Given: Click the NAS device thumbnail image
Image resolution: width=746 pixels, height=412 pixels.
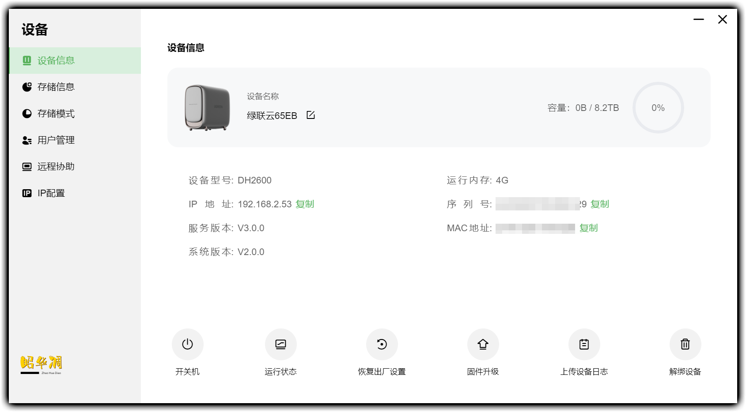Looking at the screenshot, I should point(208,107).
